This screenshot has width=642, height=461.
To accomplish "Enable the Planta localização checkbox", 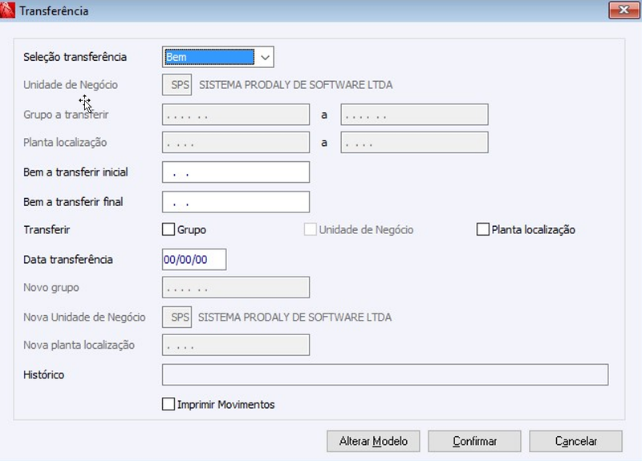I will coord(483,229).
